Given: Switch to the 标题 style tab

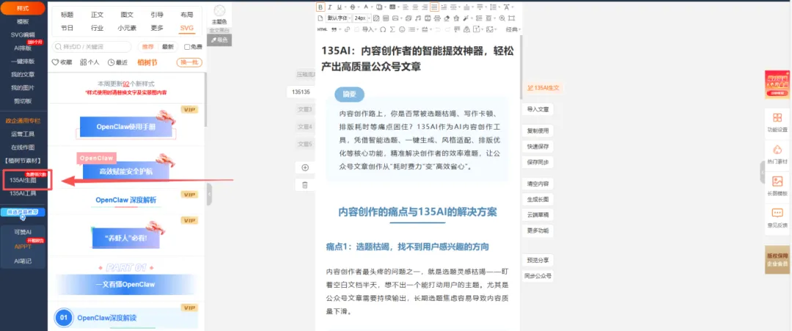Looking at the screenshot, I should pos(67,15).
